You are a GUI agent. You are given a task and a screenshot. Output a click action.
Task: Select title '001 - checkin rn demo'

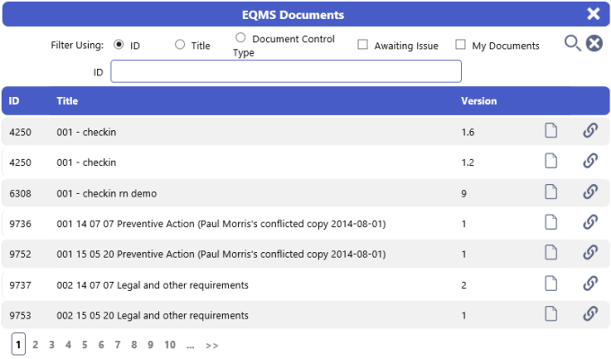(x=107, y=194)
